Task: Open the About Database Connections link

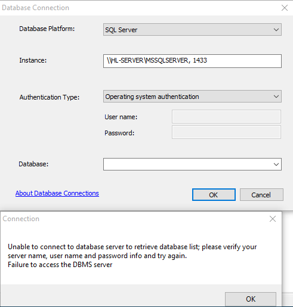Action: (x=57, y=193)
